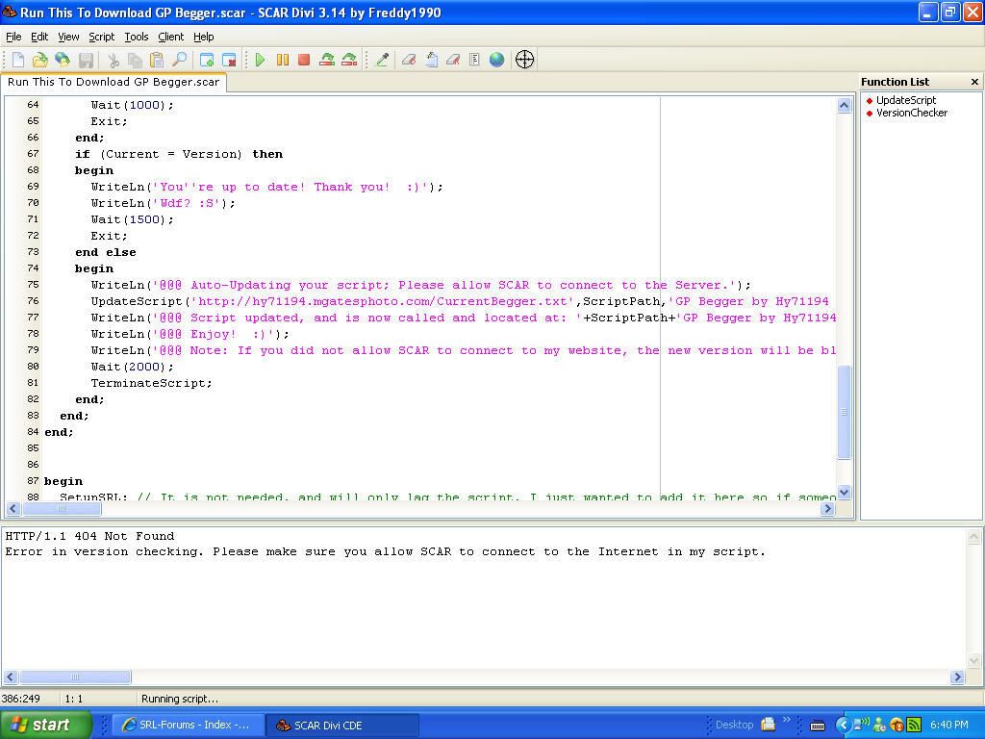This screenshot has height=739, width=985.
Task: Click the New tab icon
Action: point(207,60)
